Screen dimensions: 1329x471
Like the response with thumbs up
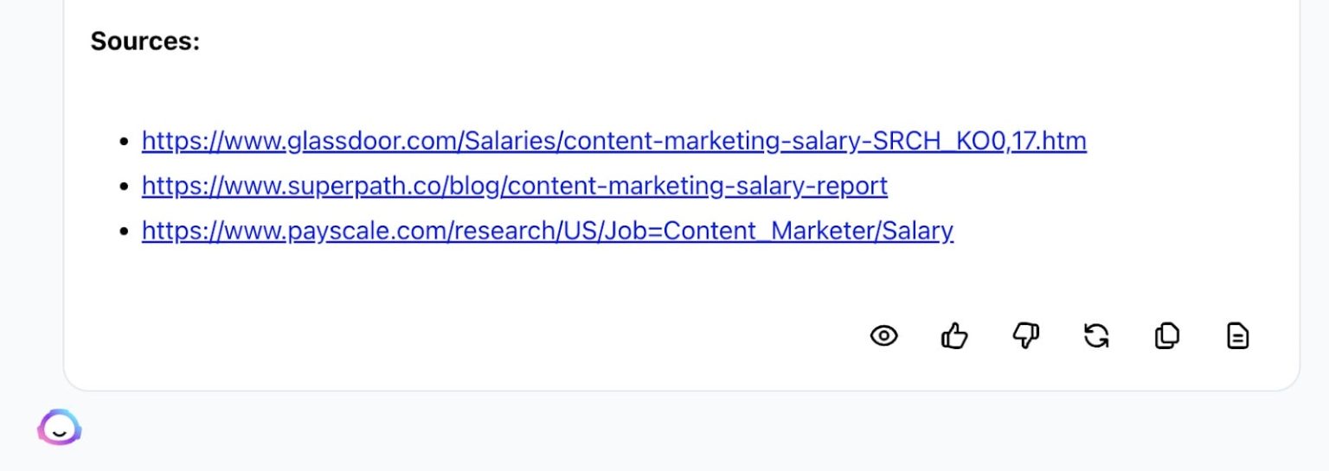tap(954, 335)
